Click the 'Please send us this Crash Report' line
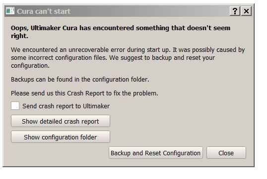 pos(84,93)
